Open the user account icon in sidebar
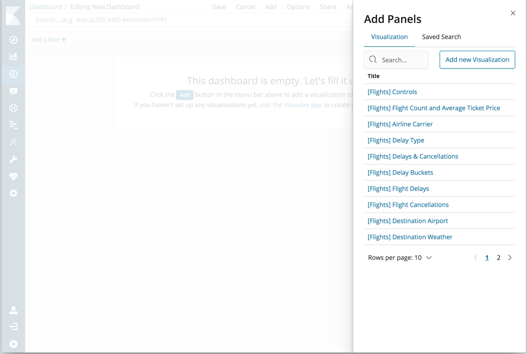This screenshot has width=527, height=354. 13,310
